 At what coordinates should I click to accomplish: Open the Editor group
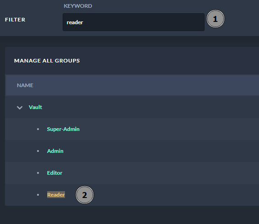click(x=54, y=173)
